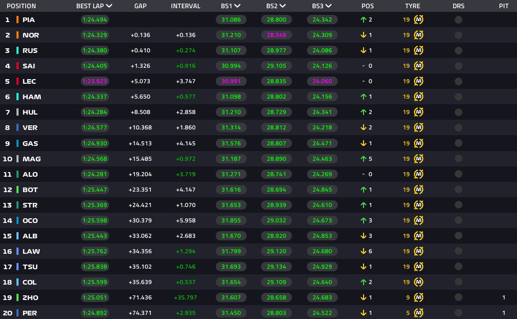517x319 pixels.
Task: Open the BS1 column chevron menu
Action: point(237,6)
